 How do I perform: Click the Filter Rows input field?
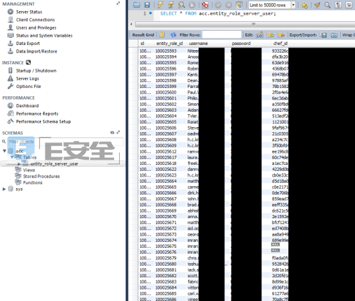(222, 35)
